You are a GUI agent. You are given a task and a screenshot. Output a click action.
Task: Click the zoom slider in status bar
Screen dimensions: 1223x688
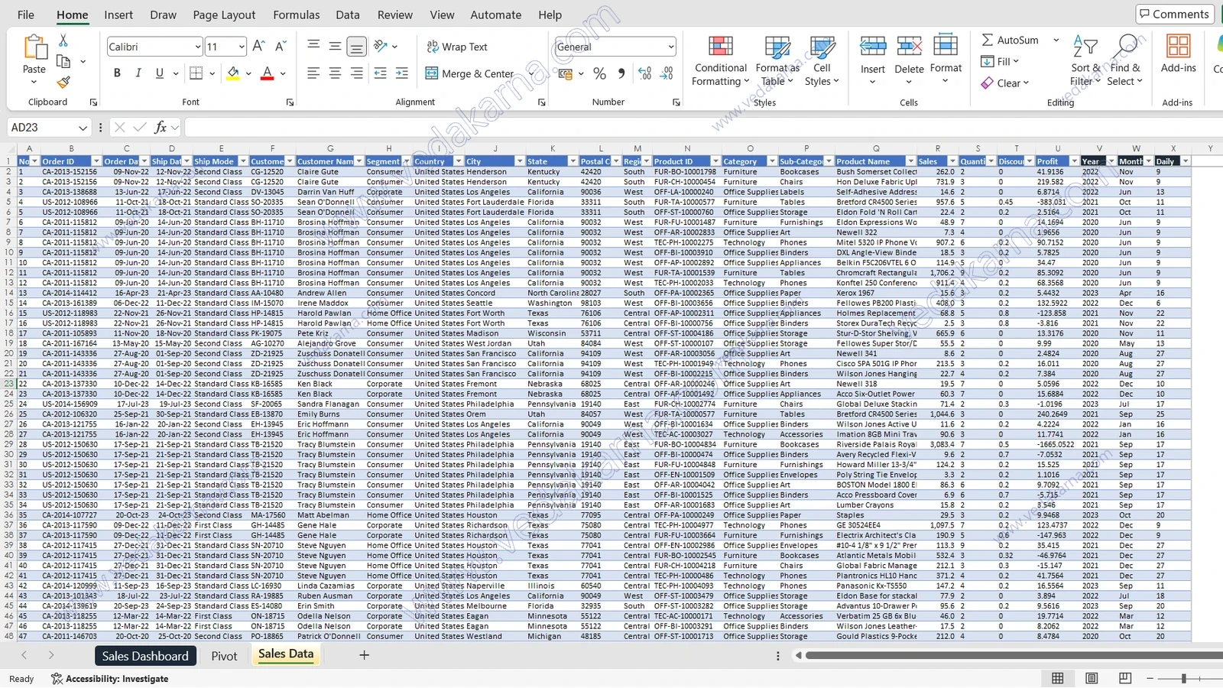point(1183,678)
